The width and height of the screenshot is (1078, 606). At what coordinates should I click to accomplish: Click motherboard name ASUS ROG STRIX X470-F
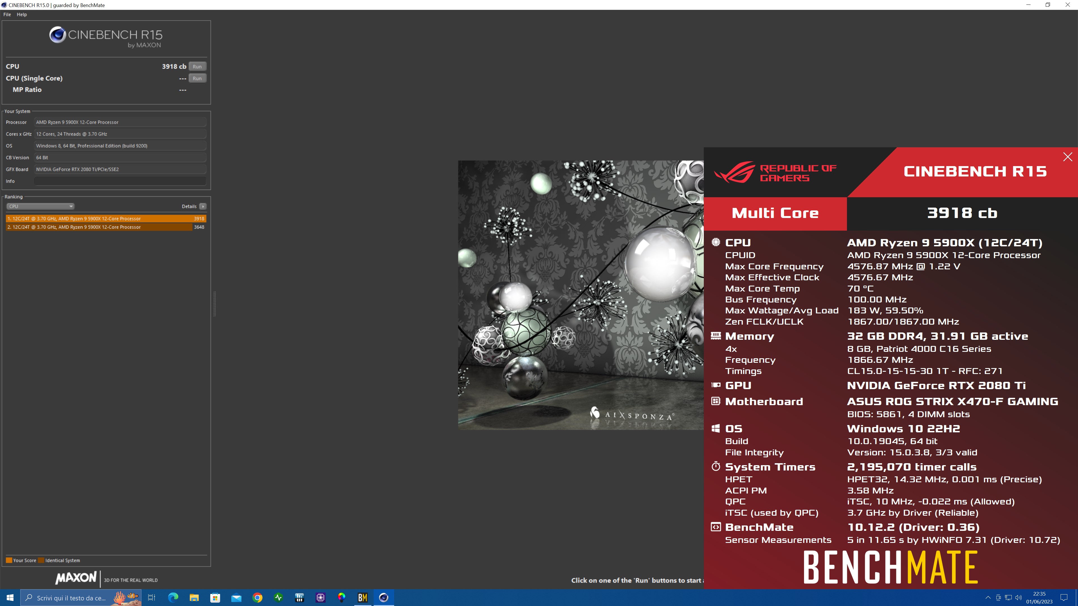(x=953, y=401)
